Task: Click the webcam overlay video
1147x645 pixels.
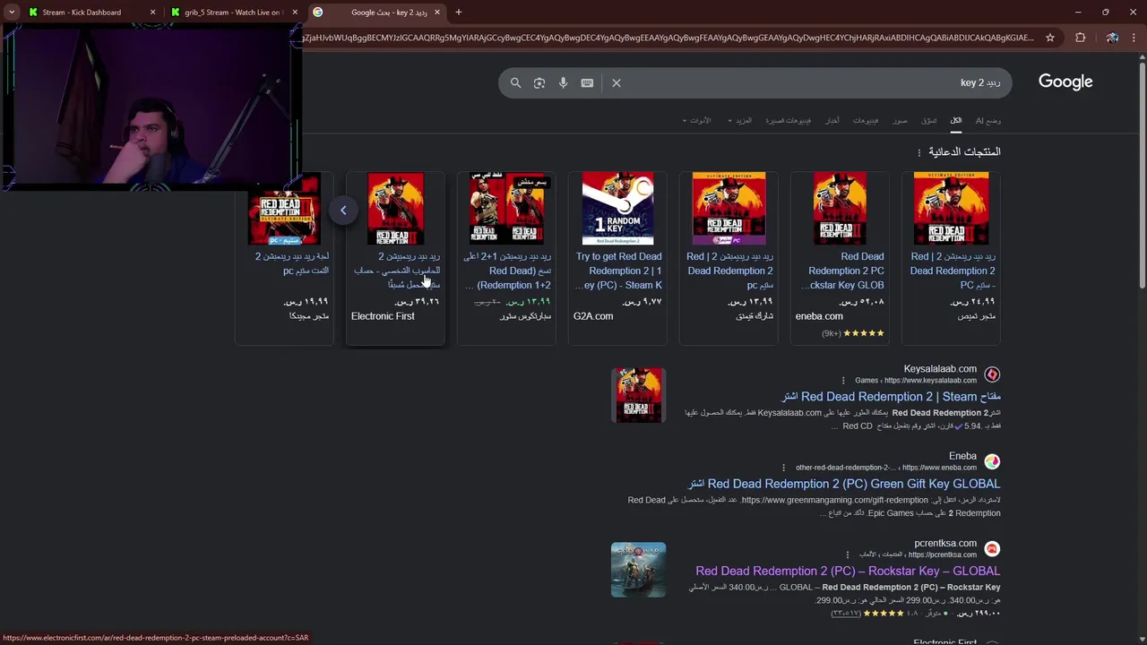Action: [x=151, y=106]
